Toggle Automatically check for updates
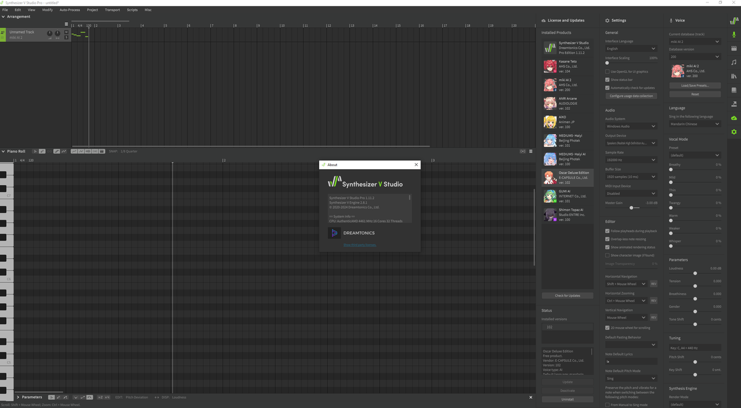 click(x=608, y=88)
